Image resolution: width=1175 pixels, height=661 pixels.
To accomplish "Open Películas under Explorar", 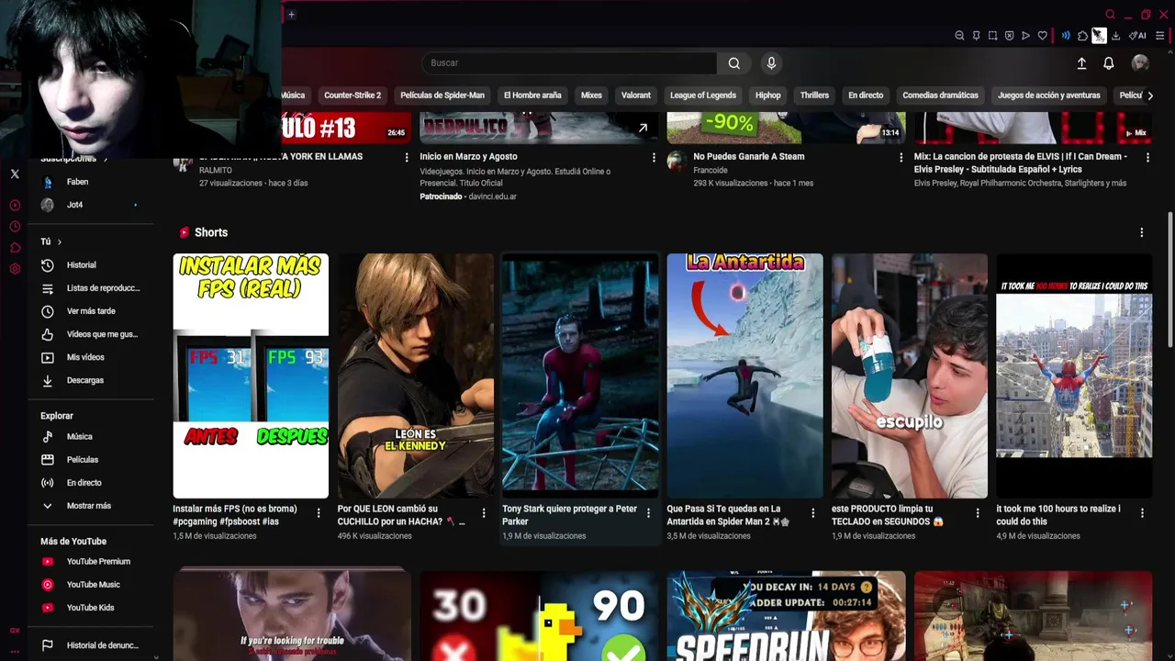I will (92, 460).
